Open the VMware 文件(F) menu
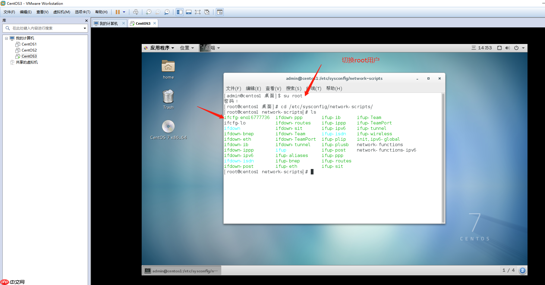 click(9, 12)
